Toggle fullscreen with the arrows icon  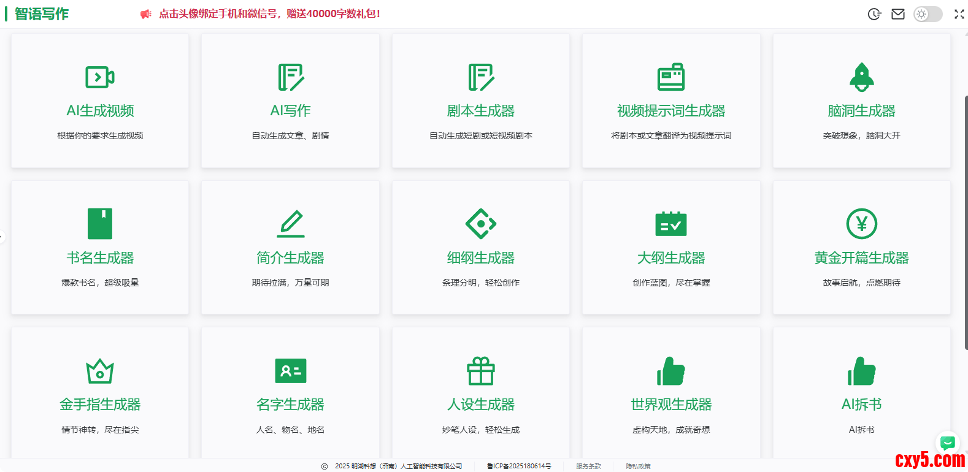(959, 14)
